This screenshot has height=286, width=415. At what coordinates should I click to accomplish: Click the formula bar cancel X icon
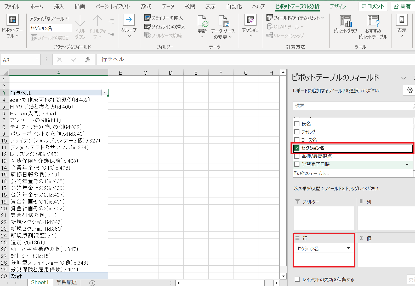[x=59, y=59]
